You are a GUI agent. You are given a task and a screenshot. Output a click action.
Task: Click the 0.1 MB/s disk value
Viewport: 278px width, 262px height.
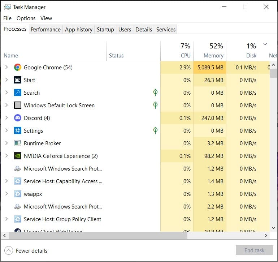point(246,68)
